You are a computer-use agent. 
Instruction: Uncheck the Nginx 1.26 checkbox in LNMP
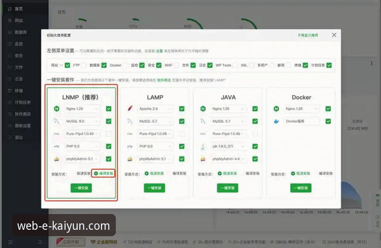pyautogui.click(x=108, y=109)
